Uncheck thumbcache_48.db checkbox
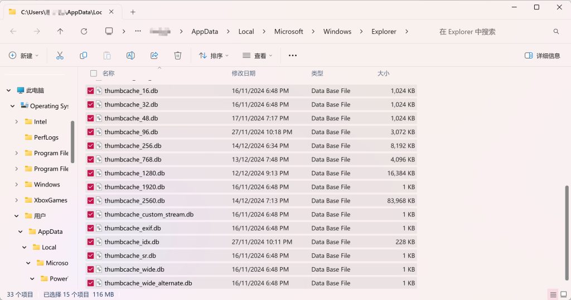Viewport: 571px width, 300px height. [91, 118]
